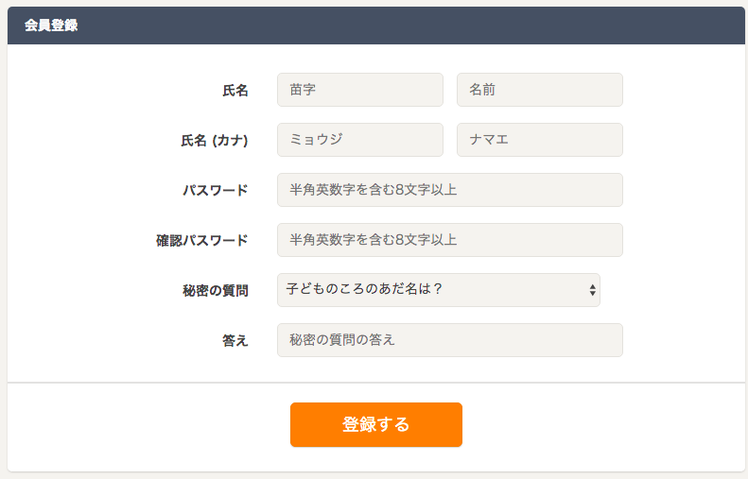Click into the ナマエ kana name field
Viewport: 748px width, 479px height.
[539, 140]
